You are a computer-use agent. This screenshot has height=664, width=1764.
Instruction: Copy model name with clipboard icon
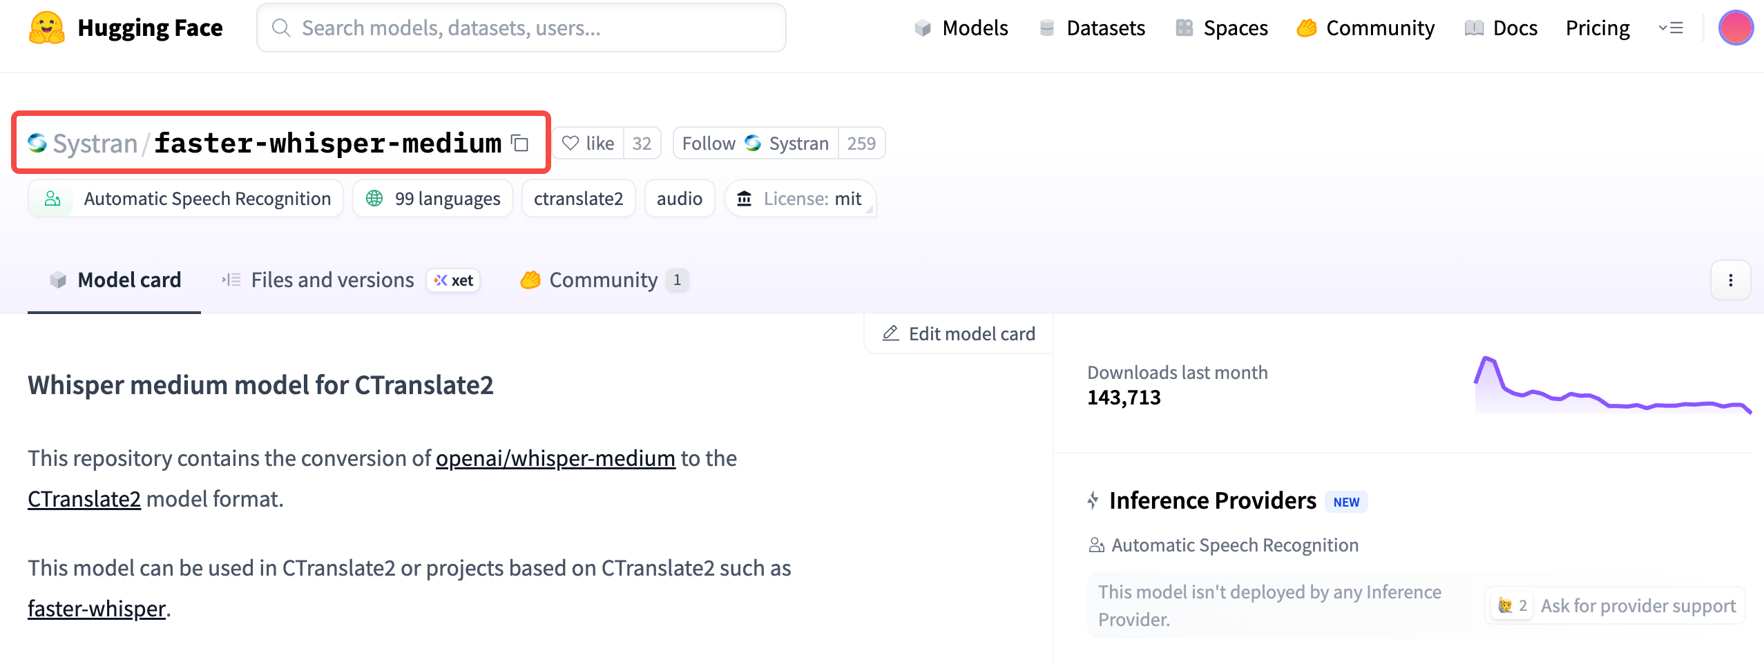coord(519,144)
